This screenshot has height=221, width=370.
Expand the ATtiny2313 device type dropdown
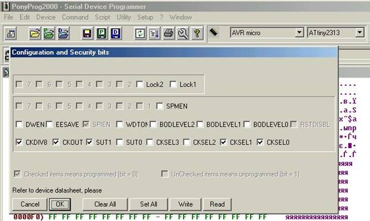point(360,33)
